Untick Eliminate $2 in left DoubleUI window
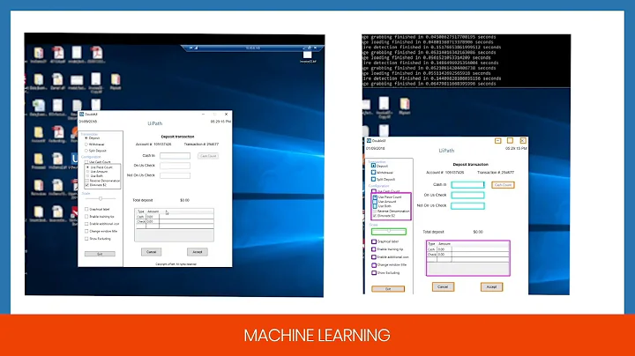The image size is (635, 356). tap(86, 185)
